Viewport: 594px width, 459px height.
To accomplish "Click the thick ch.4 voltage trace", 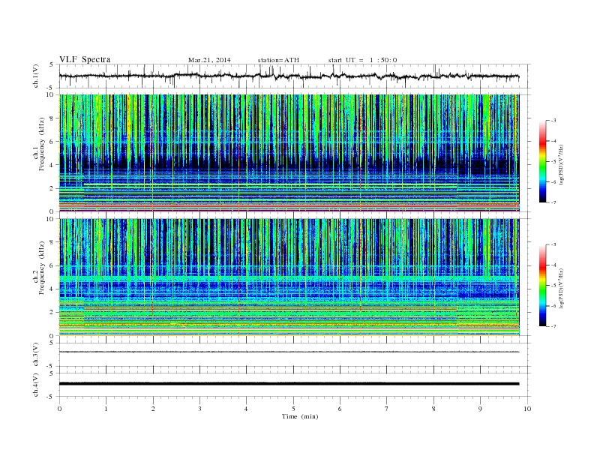I will point(289,384).
